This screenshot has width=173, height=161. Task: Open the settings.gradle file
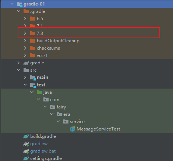click(46, 158)
